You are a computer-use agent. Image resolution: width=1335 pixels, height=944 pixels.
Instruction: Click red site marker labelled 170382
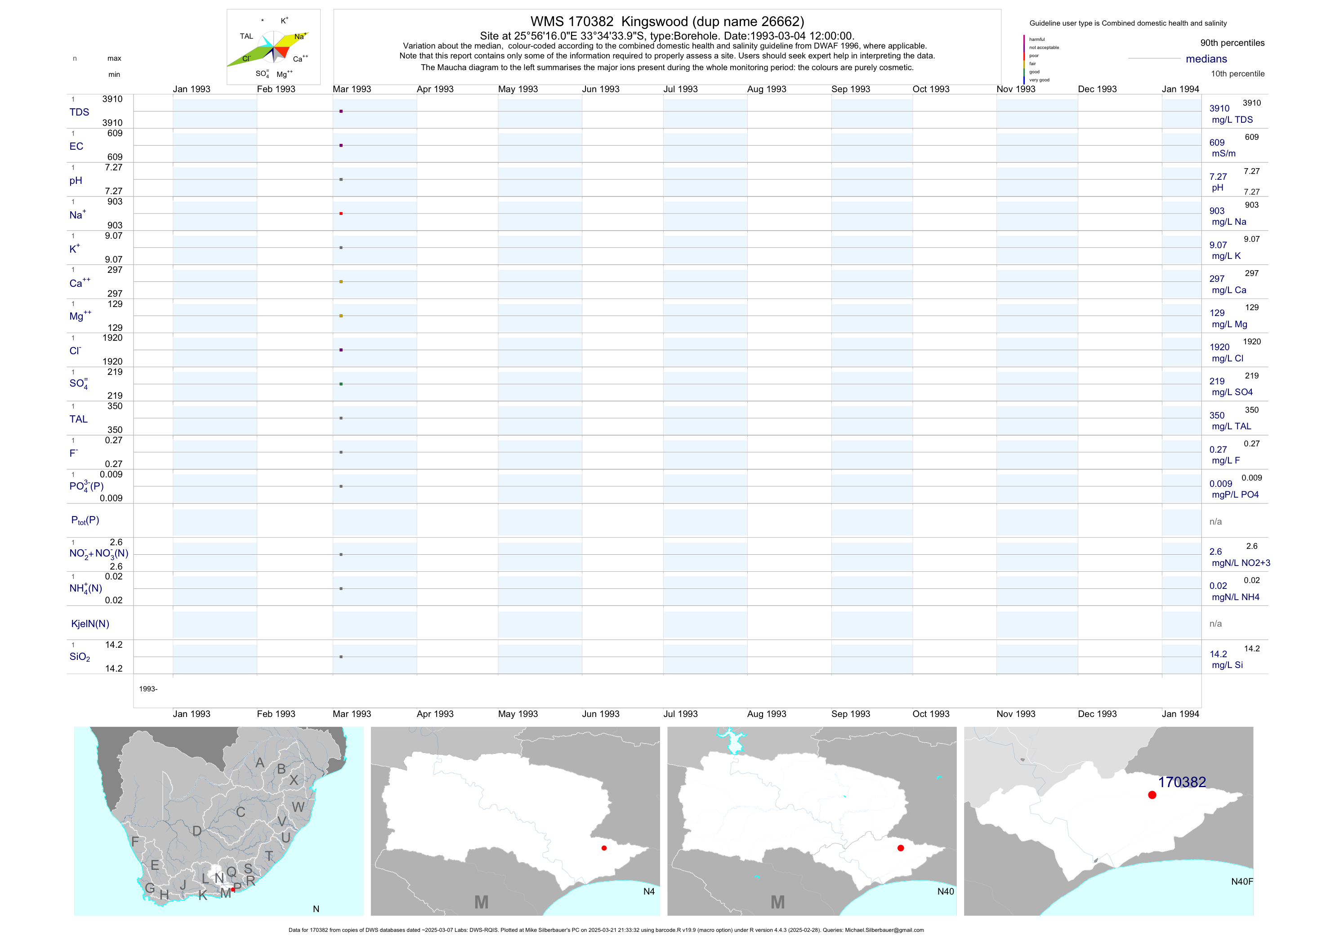[1152, 795]
